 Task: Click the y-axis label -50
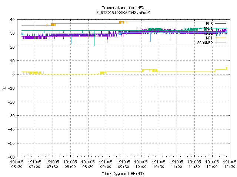coord(11,143)
